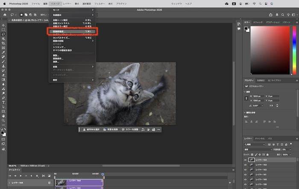The height and width of the screenshot is (189, 299).
Task: Toggle visibility of layer レイヤー 143
Action: (245, 165)
